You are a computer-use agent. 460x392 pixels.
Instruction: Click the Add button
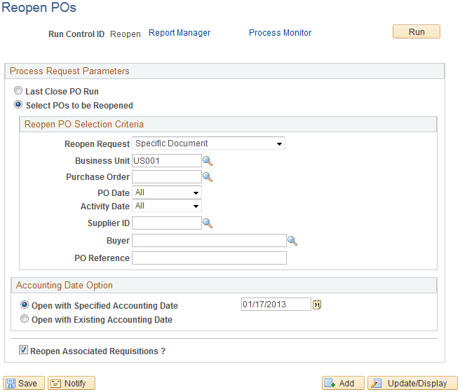(343, 383)
